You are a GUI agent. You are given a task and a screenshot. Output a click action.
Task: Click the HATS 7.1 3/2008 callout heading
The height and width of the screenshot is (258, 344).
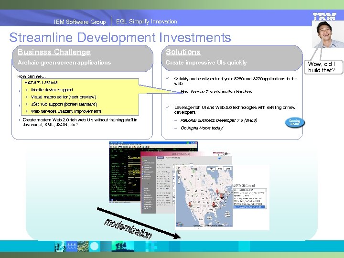click(x=41, y=83)
